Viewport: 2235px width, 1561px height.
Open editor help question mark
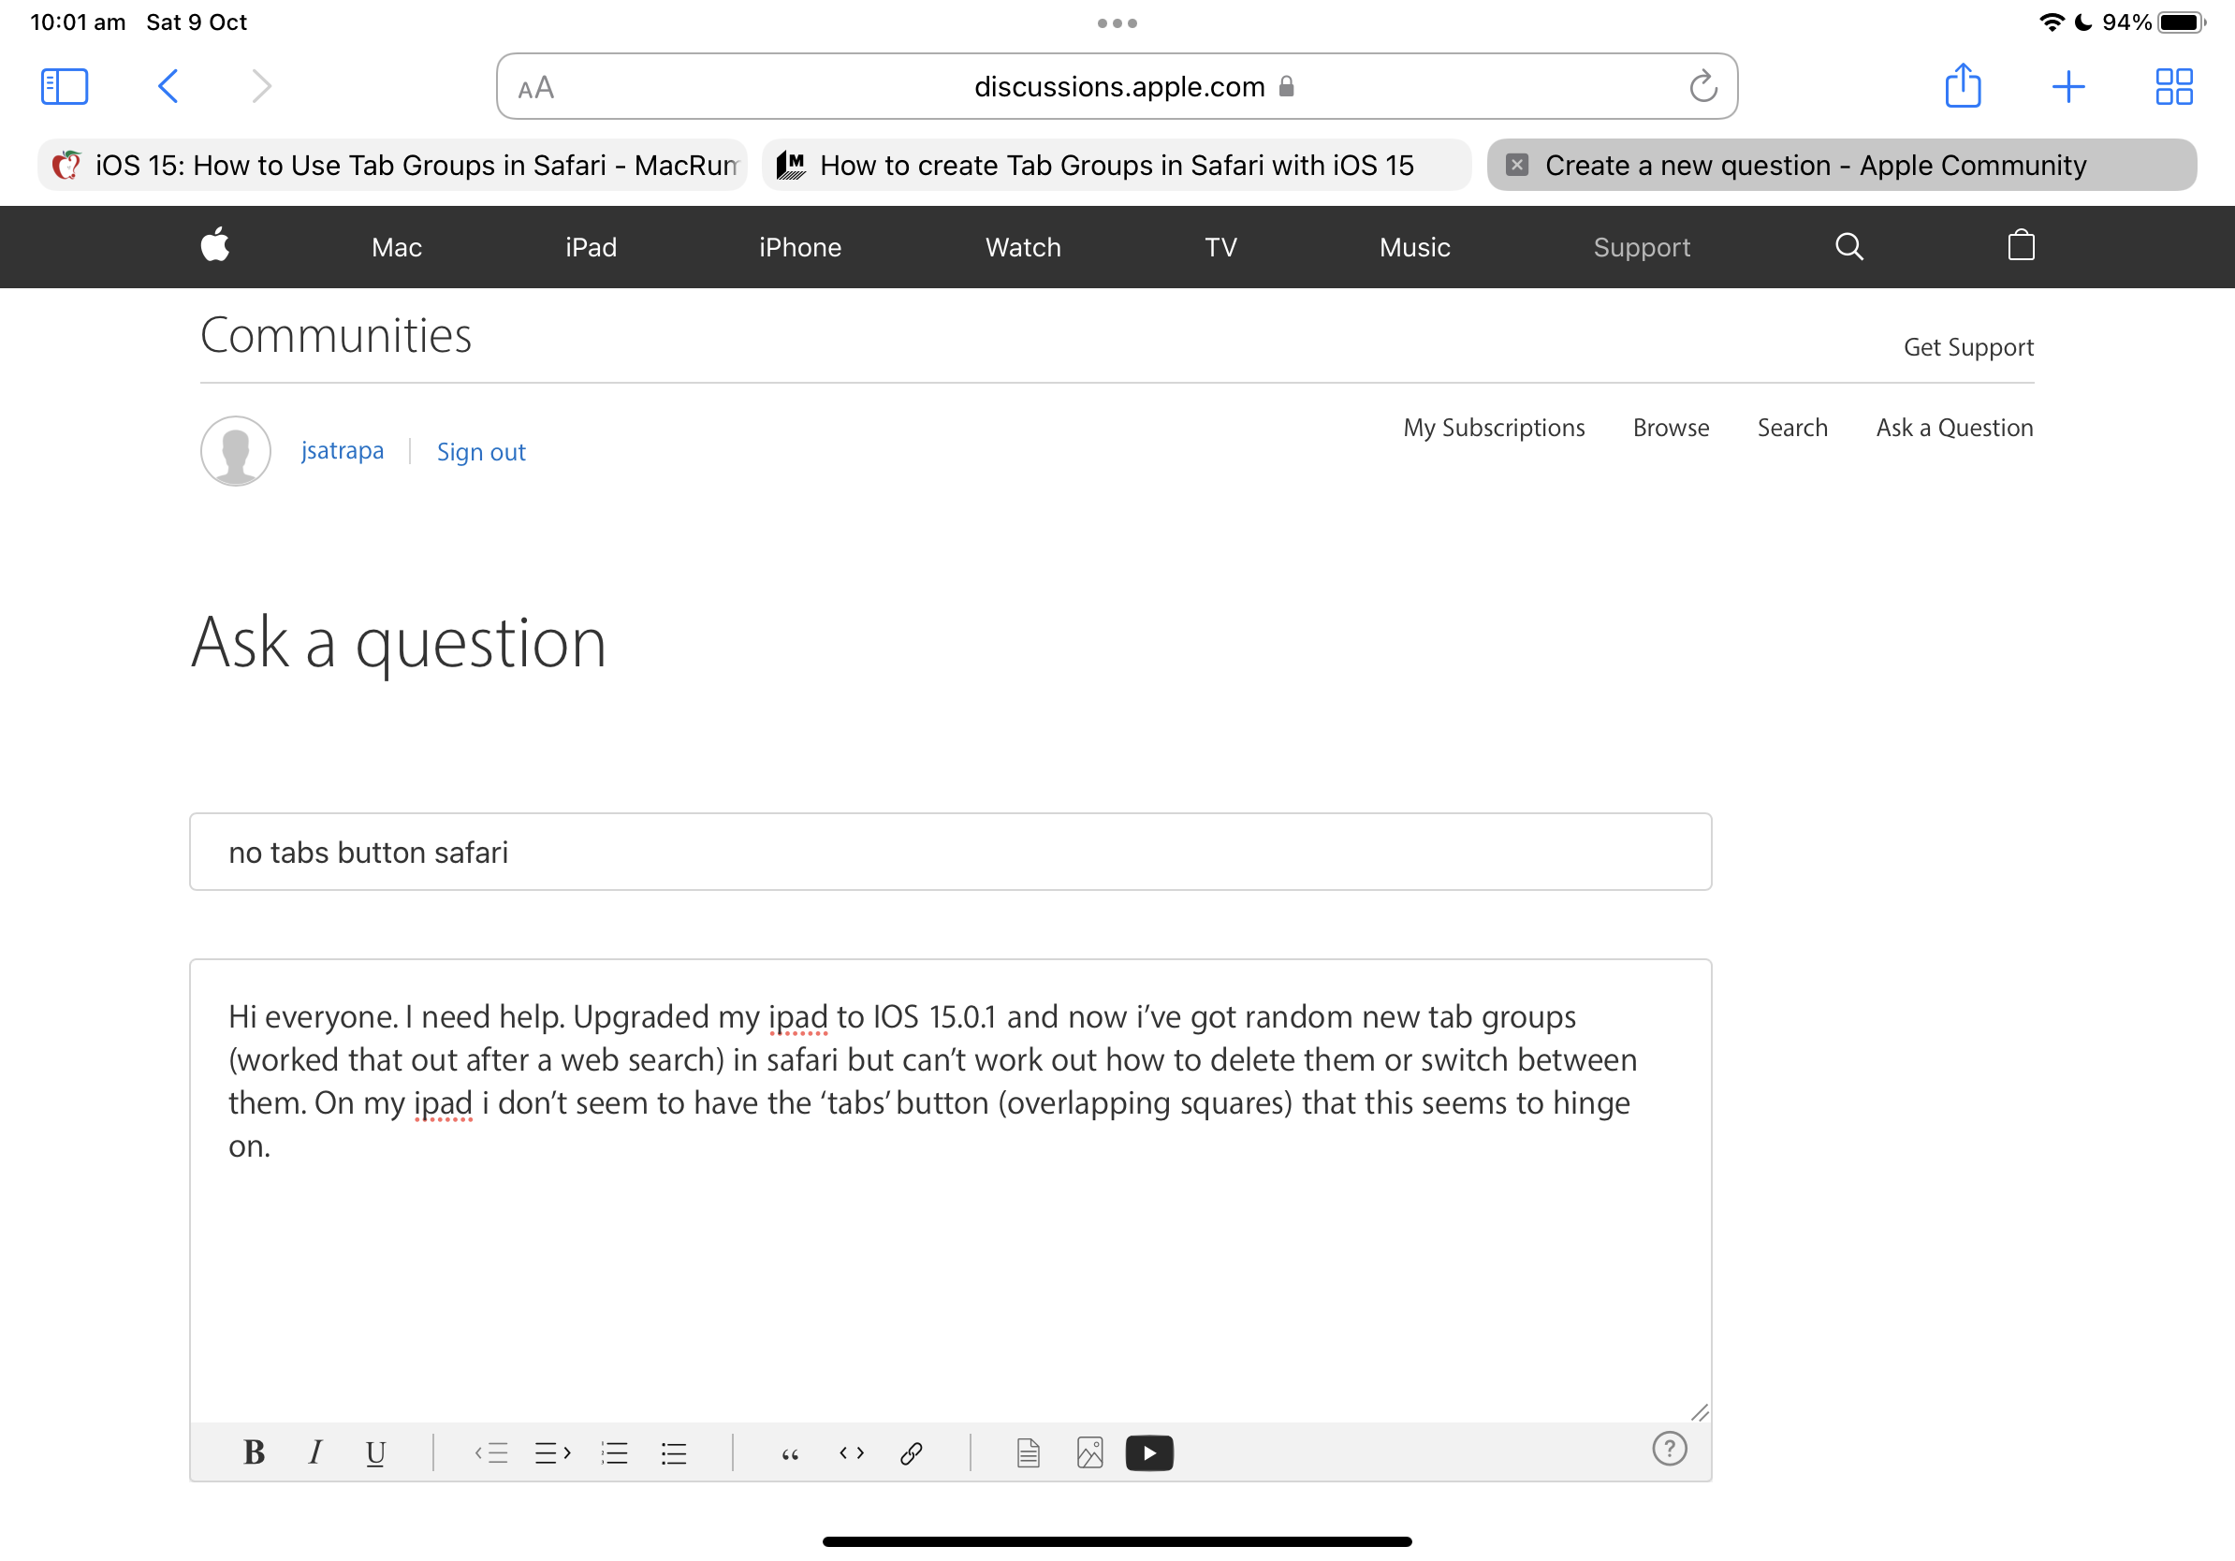tap(1669, 1448)
